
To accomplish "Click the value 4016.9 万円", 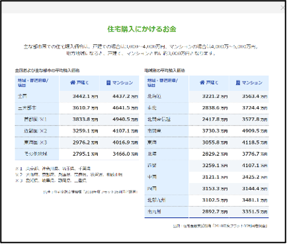I will coord(125,143).
